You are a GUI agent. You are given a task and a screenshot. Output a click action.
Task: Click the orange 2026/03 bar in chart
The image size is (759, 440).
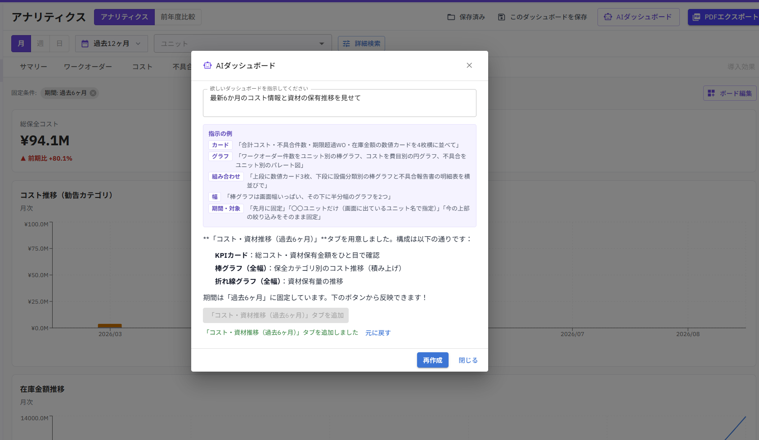pos(110,326)
